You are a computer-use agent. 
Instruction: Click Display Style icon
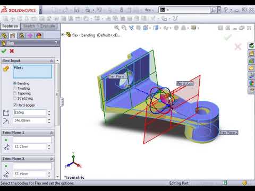[156, 28]
